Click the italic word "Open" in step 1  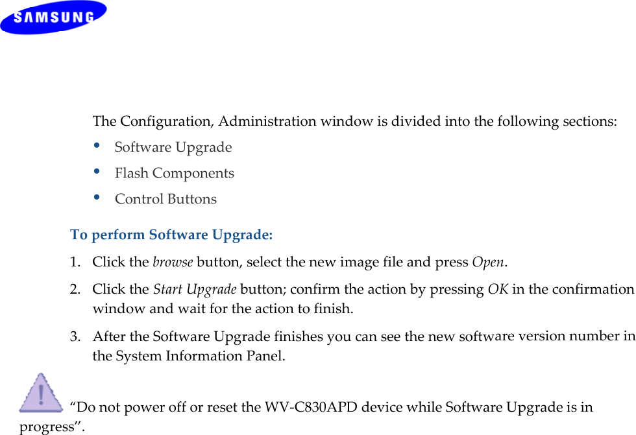(488, 263)
